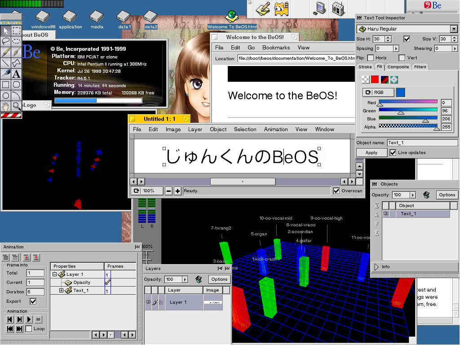Select the rounded rectangle shape tool

pos(17,84)
